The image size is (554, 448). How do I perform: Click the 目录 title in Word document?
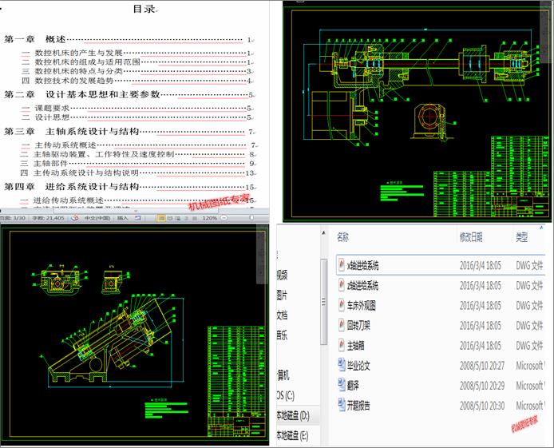[x=144, y=9]
